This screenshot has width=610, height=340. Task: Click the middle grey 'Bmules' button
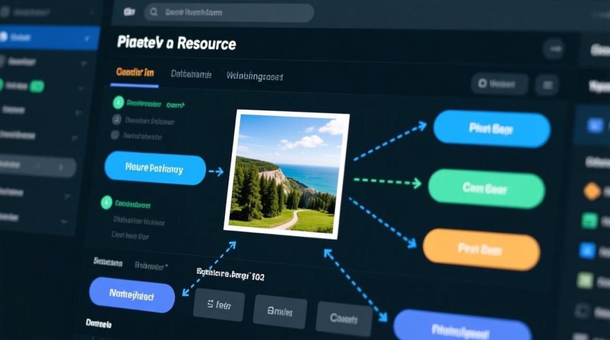[280, 312]
